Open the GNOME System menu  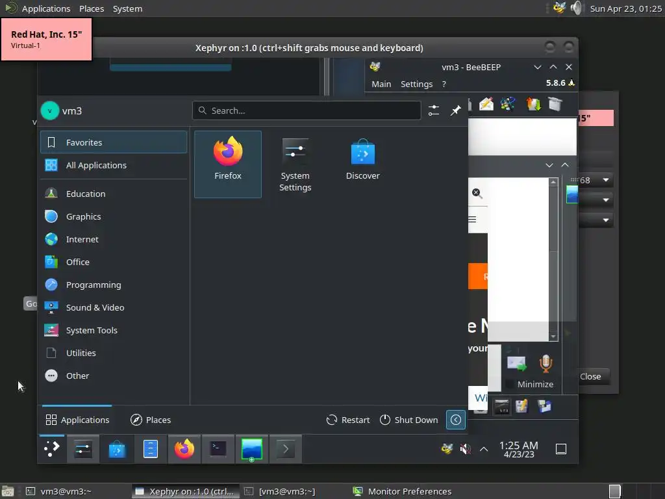127,8
